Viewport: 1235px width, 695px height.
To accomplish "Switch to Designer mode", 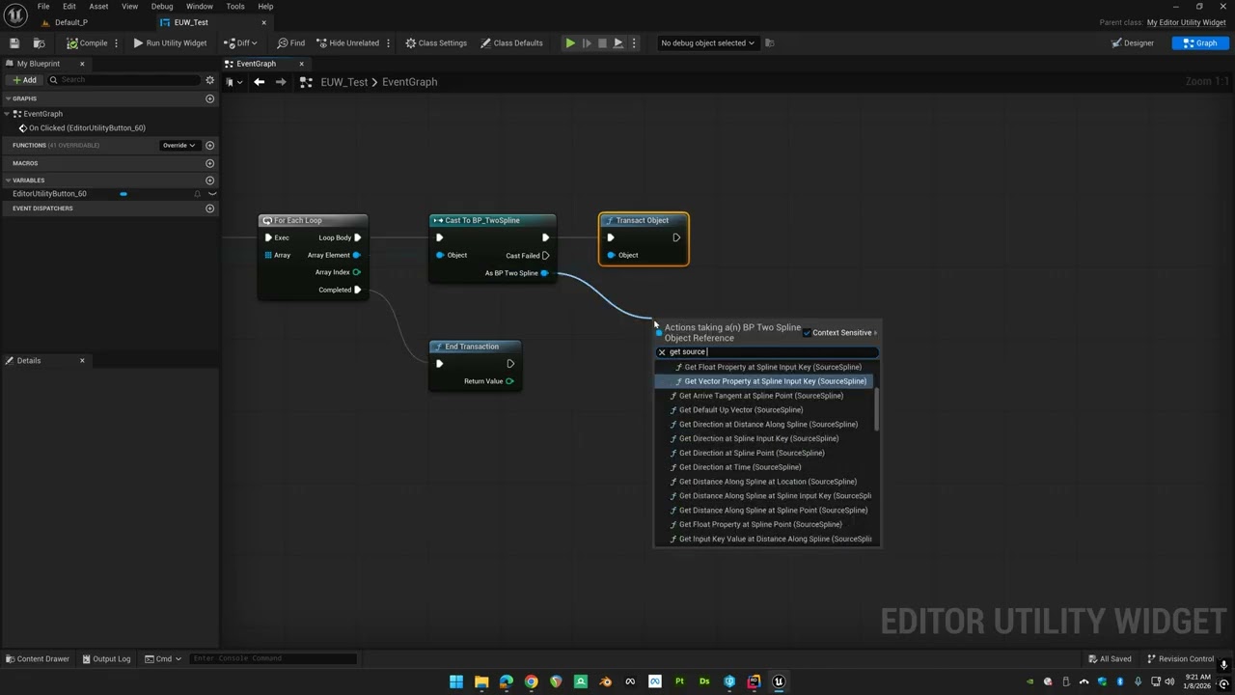I will click(1133, 42).
